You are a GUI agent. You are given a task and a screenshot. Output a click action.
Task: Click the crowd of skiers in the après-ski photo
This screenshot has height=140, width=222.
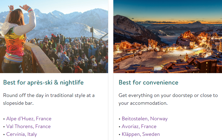(73, 52)
